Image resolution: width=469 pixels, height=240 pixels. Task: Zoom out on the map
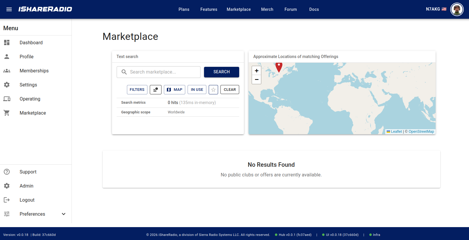256,79
